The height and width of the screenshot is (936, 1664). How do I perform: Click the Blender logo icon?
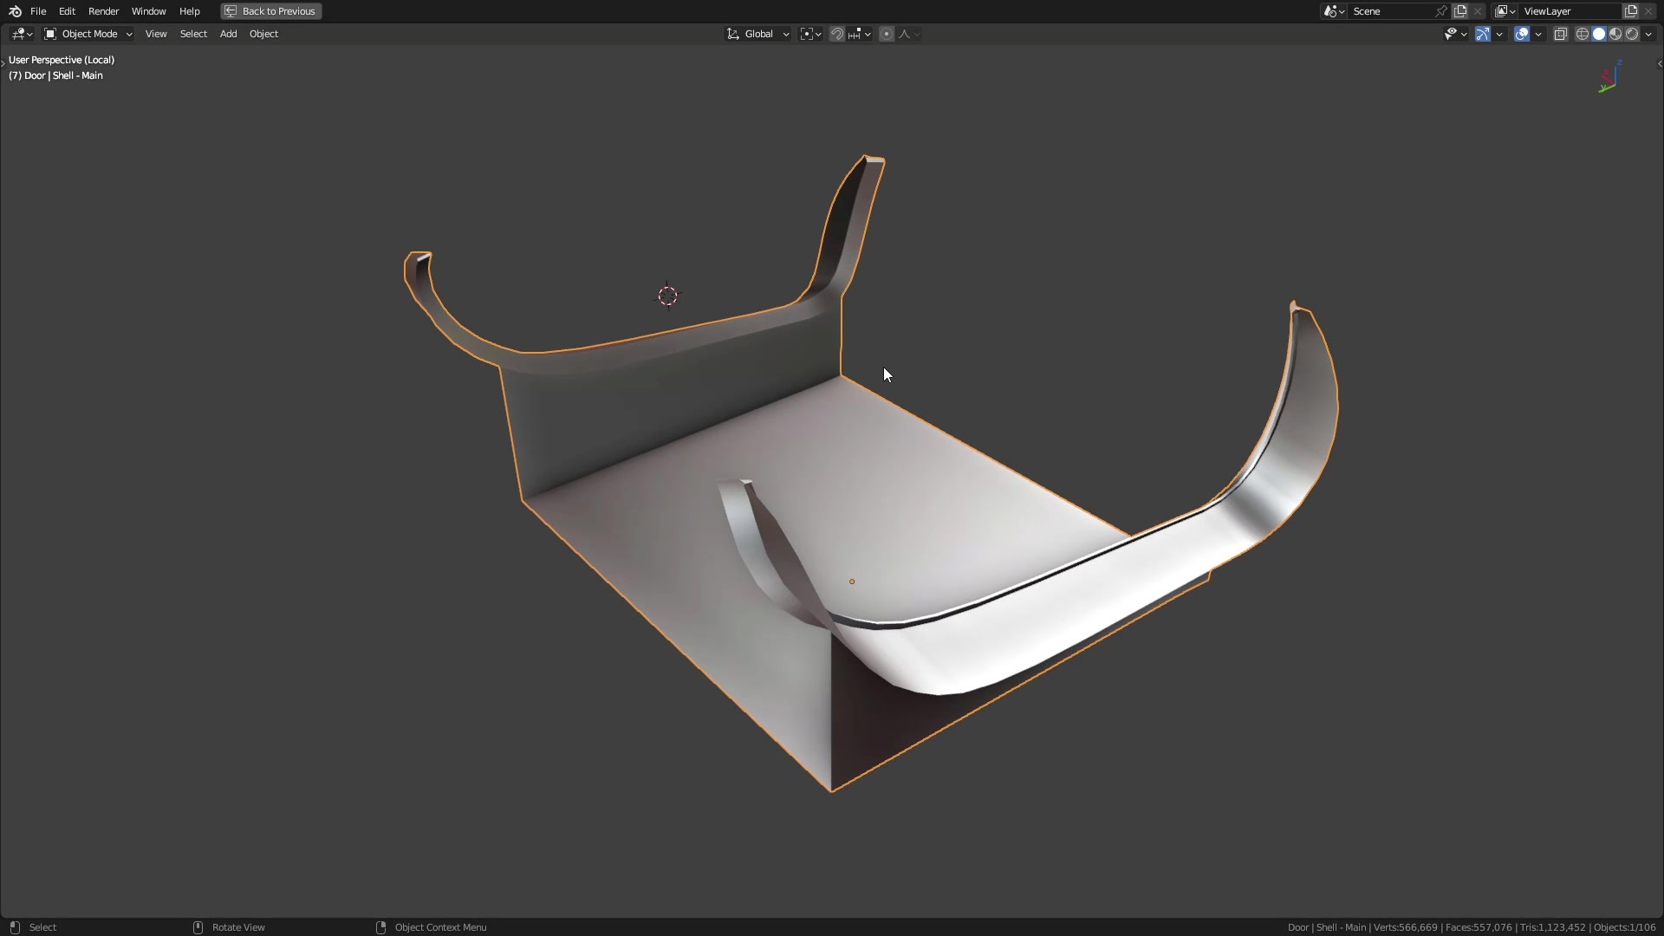pyautogui.click(x=15, y=11)
